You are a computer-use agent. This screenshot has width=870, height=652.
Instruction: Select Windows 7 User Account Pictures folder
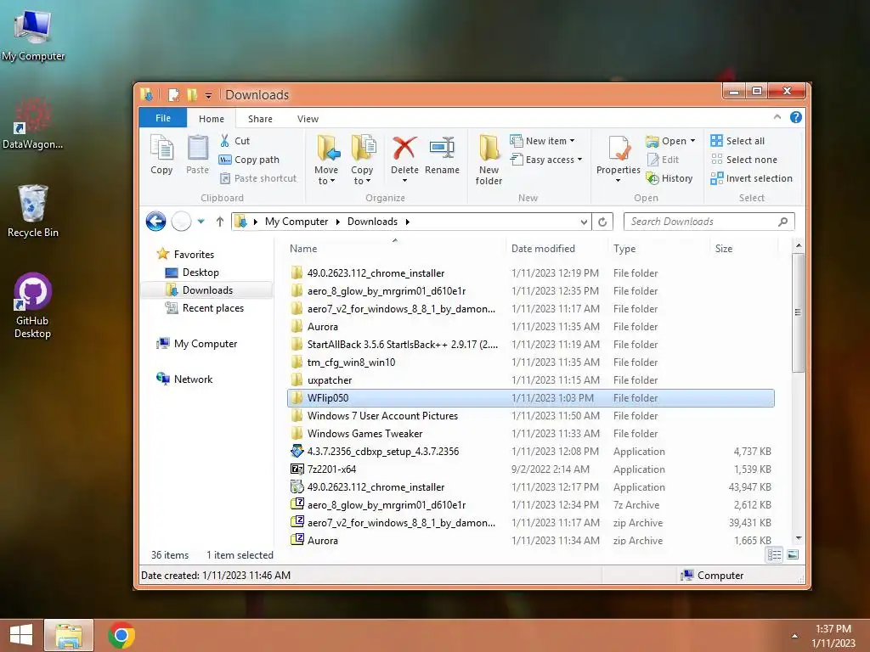[x=530, y=416]
